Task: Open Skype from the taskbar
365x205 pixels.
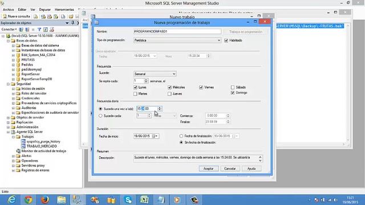Action: pos(128,200)
